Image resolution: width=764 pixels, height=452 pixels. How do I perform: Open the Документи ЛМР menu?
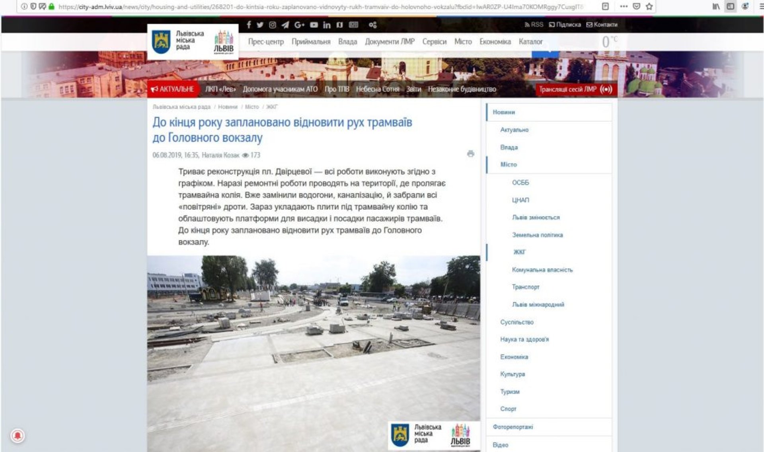[390, 42]
